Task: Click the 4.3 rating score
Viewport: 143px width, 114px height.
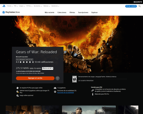Action: (17, 62)
